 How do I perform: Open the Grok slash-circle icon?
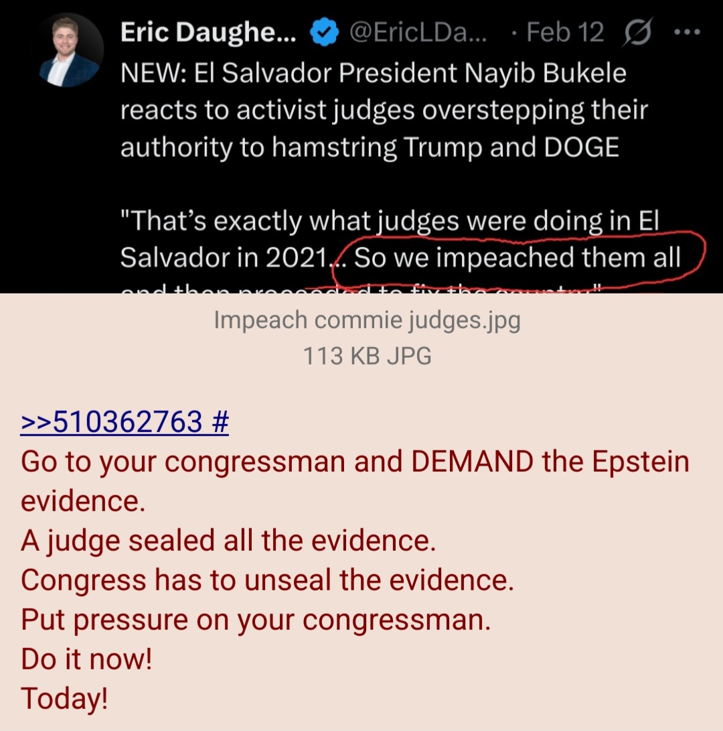[x=638, y=32]
